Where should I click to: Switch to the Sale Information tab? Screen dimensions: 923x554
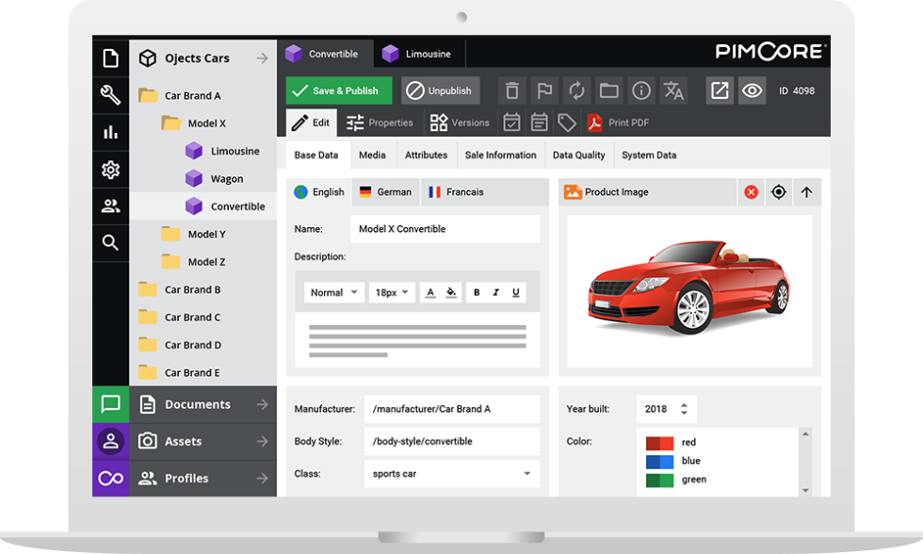(x=500, y=155)
